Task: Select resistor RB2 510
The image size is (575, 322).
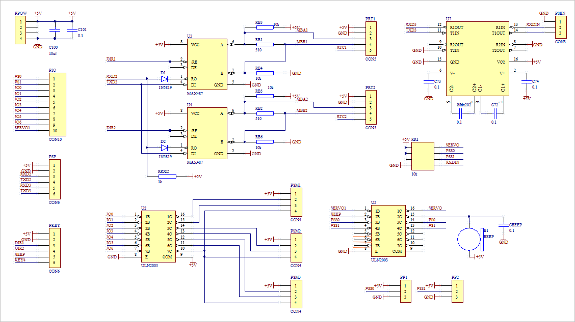Action: point(265,113)
